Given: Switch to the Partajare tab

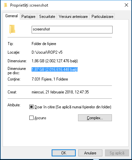Looking at the screenshot, I should pyautogui.click(x=28, y=17).
